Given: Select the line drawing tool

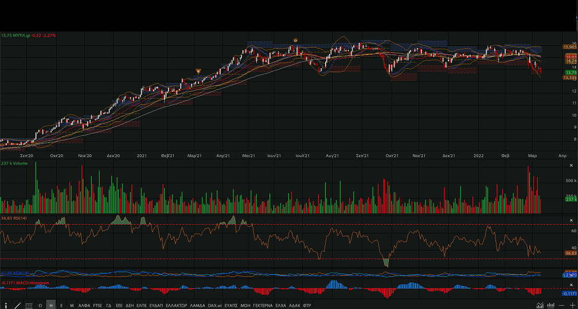Looking at the screenshot, I should tap(18, 306).
